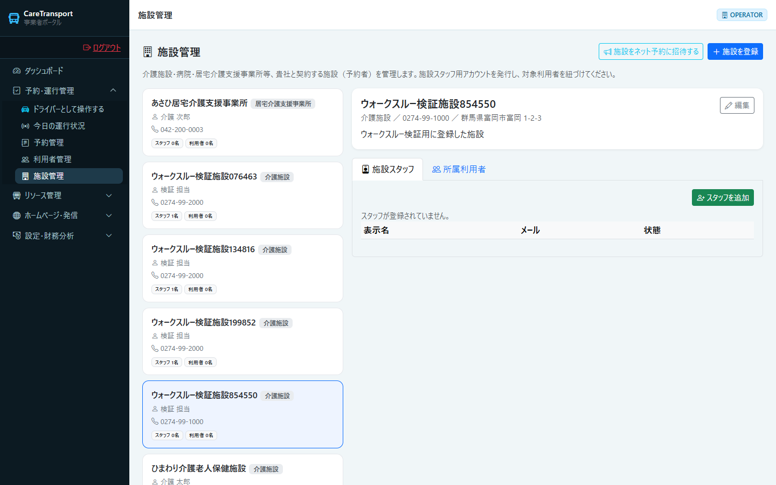The image size is (776, 485).
Task: Click the car icon for driver mode
Action: coord(25,109)
